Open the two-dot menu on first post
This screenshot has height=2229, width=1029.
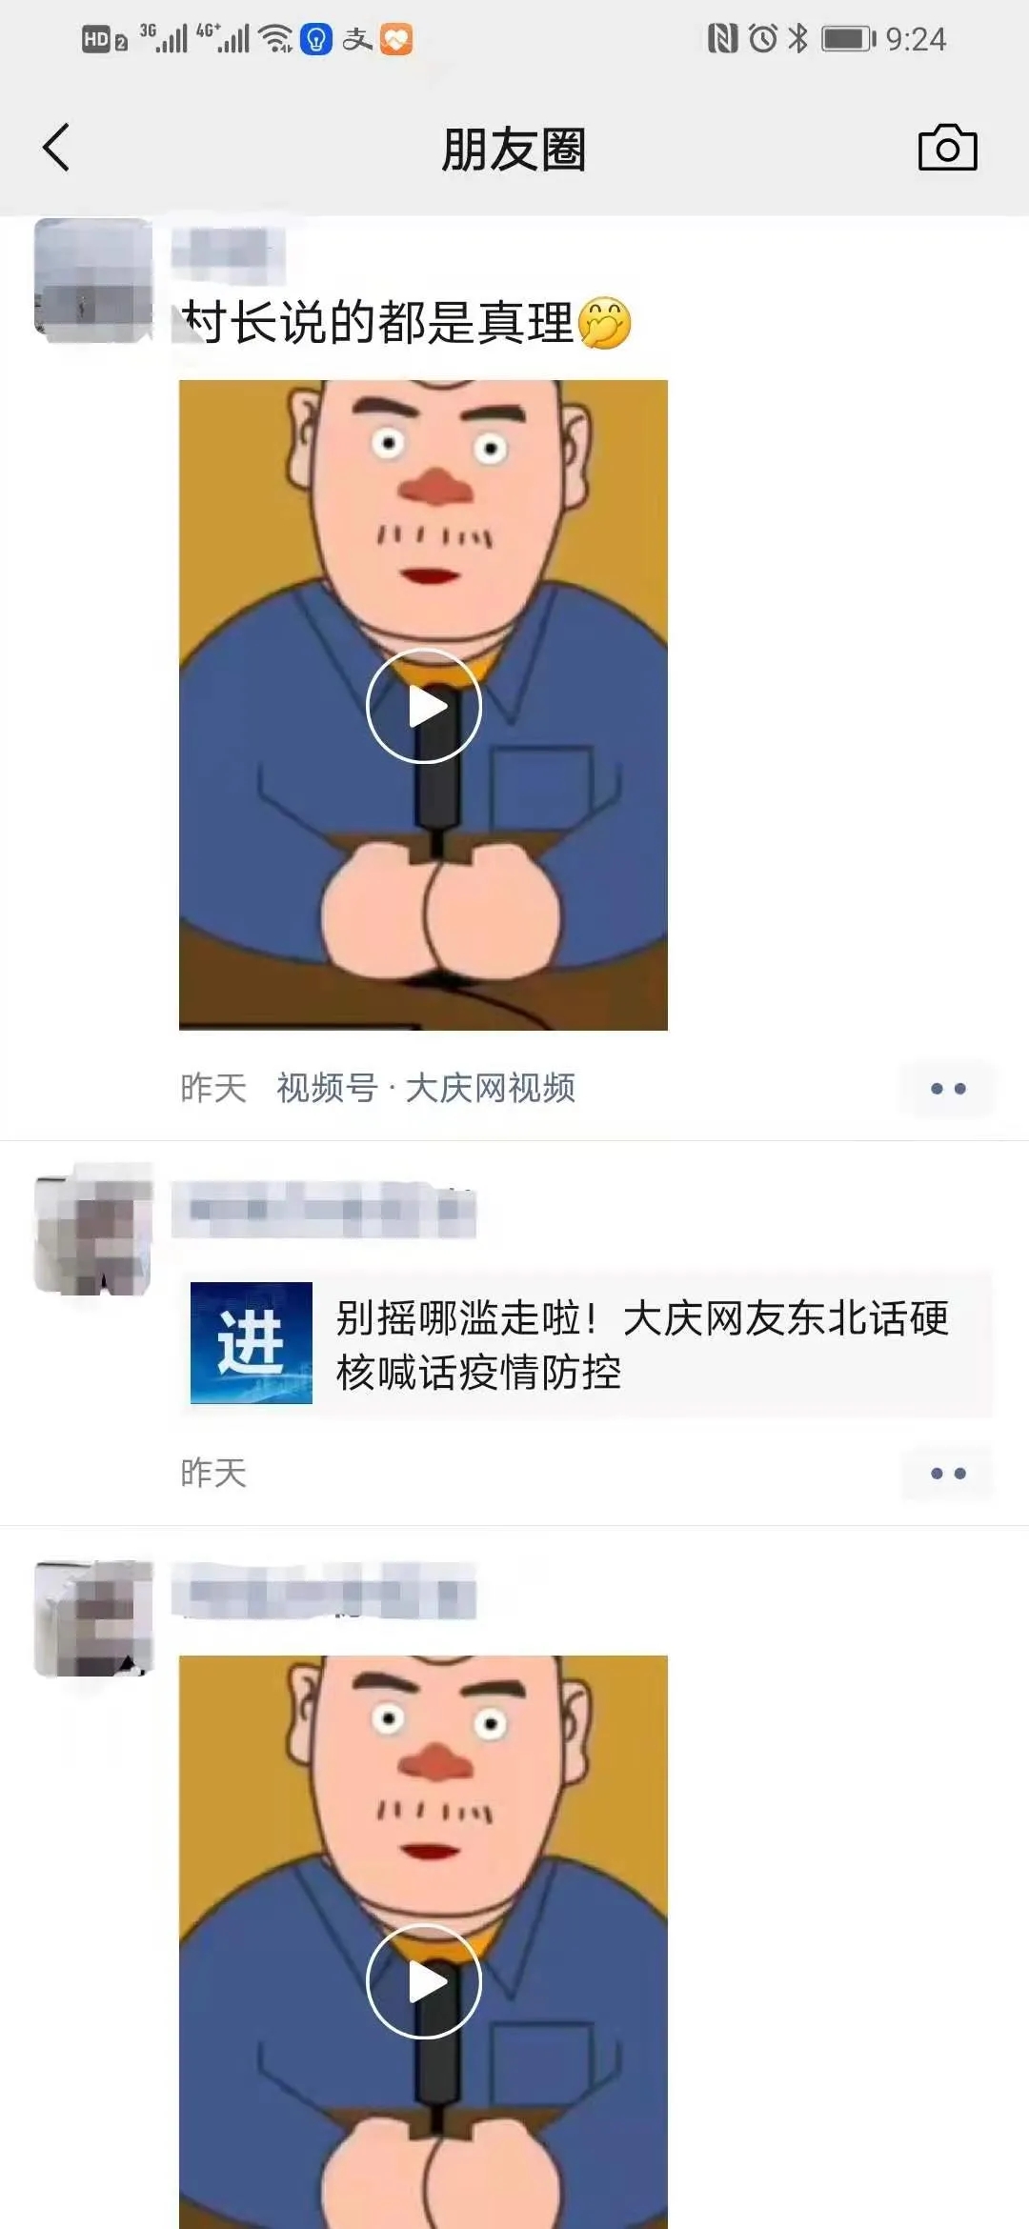pyautogui.click(x=948, y=1088)
